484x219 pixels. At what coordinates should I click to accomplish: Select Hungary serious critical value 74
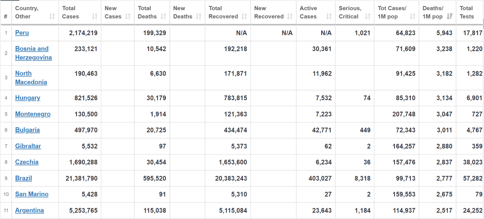367,98
